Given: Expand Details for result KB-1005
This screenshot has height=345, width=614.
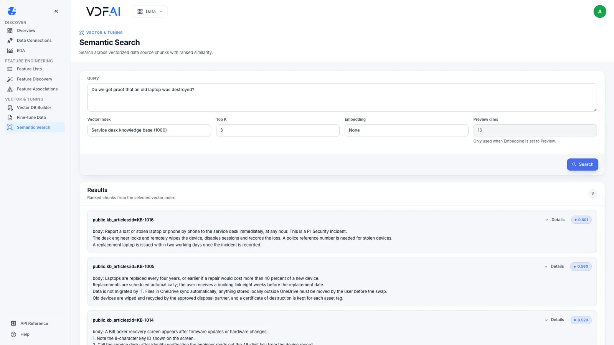Looking at the screenshot, I should [554, 266].
